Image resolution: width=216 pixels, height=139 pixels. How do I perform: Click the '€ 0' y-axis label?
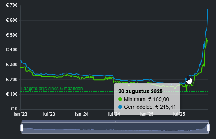pos(14,109)
